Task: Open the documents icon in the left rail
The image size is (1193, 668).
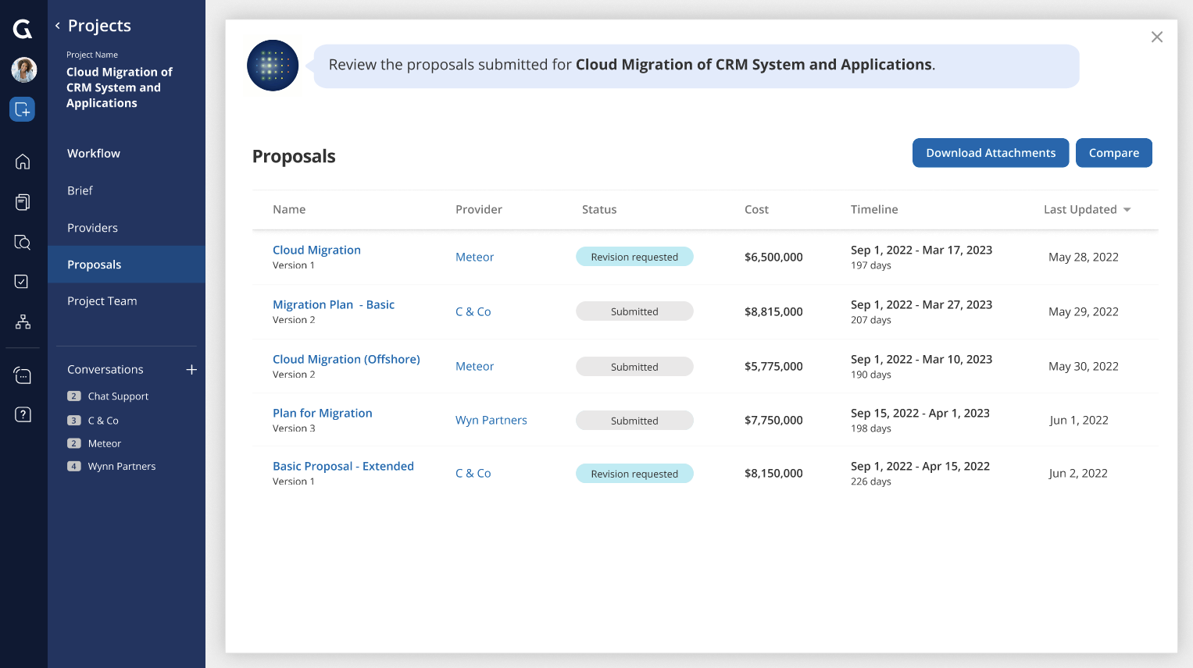Action: coord(23,202)
